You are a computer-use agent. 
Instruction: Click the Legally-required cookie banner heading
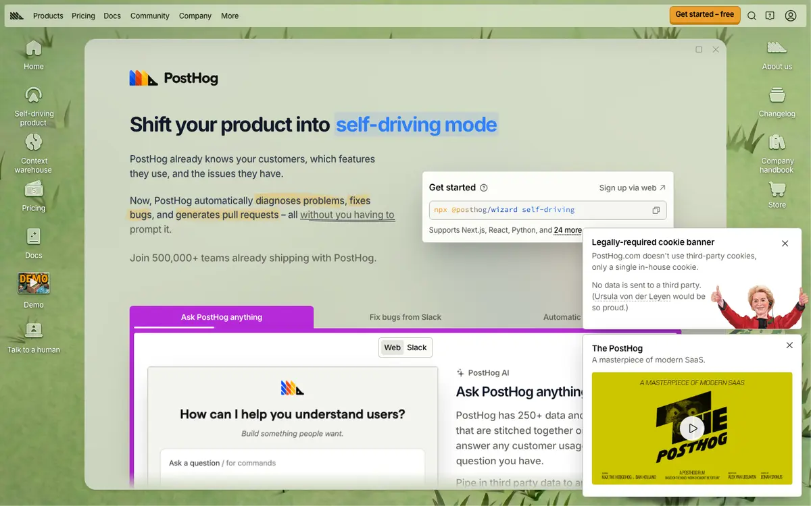[653, 242]
